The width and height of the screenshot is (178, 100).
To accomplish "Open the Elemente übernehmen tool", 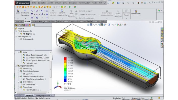I will click(x=62, y=13).
